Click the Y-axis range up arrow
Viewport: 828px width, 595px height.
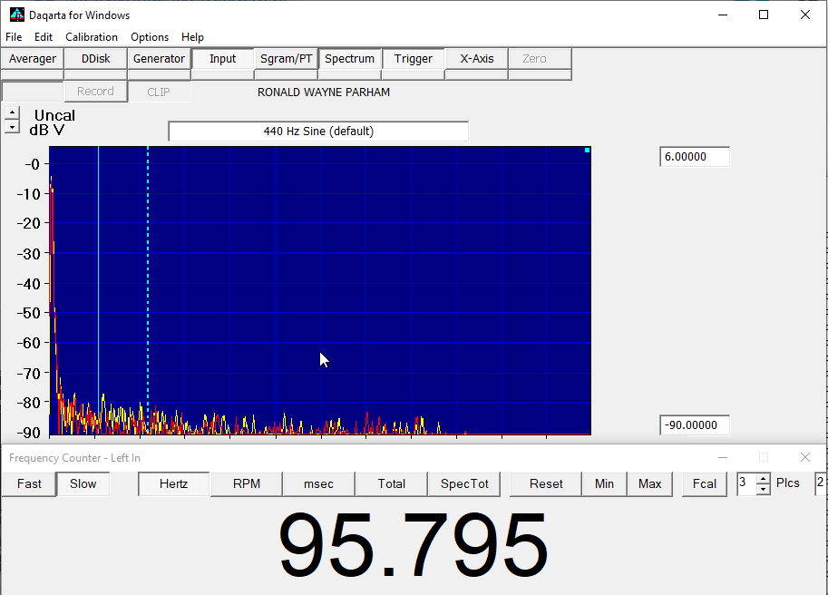point(11,113)
